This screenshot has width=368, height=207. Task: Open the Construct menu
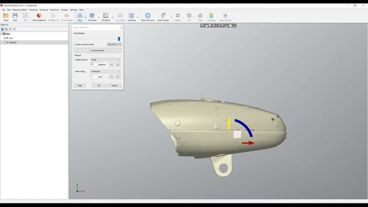pyautogui.click(x=33, y=10)
